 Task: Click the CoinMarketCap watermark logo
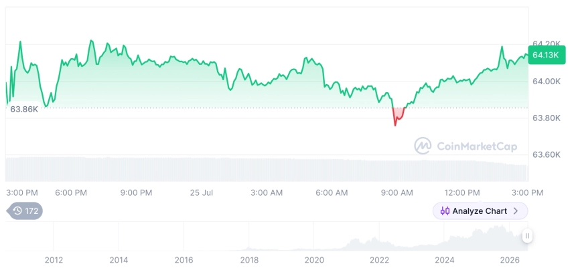click(423, 146)
